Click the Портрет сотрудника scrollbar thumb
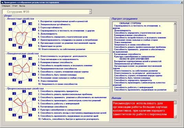 [175, 54]
